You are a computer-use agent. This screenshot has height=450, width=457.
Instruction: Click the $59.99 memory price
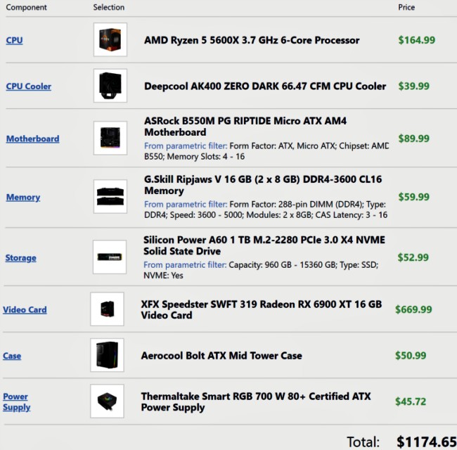click(414, 197)
